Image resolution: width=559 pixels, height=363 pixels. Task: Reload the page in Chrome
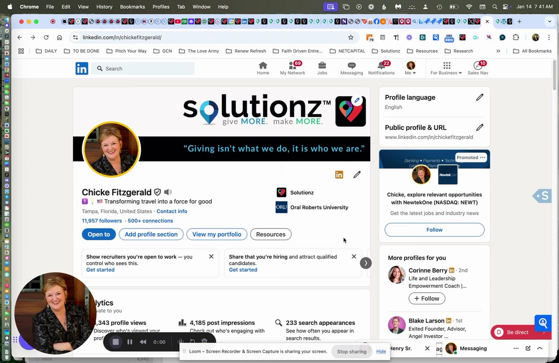pyautogui.click(x=46, y=38)
